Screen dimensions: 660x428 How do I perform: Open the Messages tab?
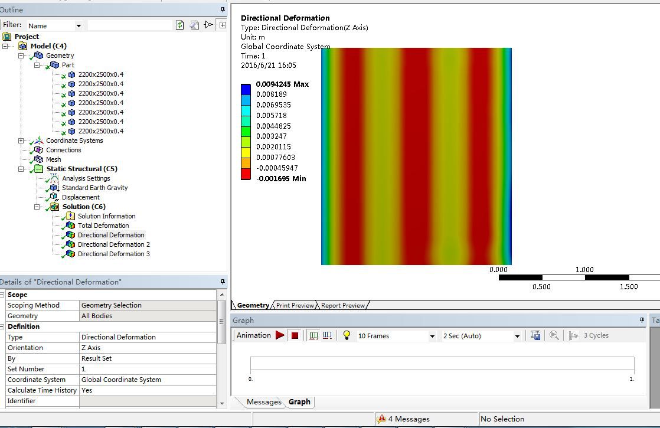(x=263, y=402)
